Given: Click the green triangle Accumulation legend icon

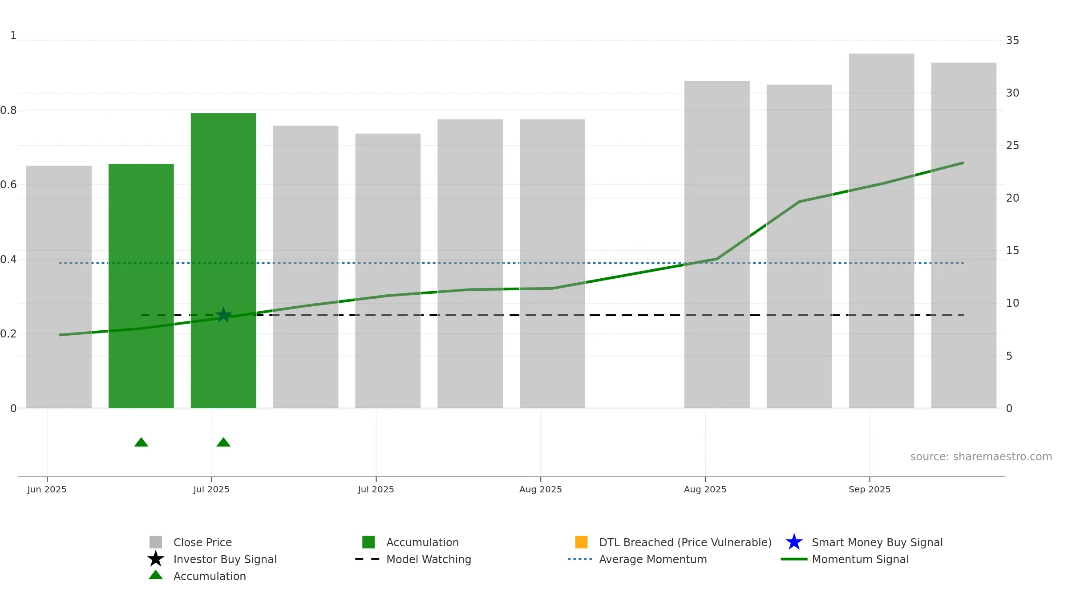Looking at the screenshot, I should pyautogui.click(x=156, y=575).
